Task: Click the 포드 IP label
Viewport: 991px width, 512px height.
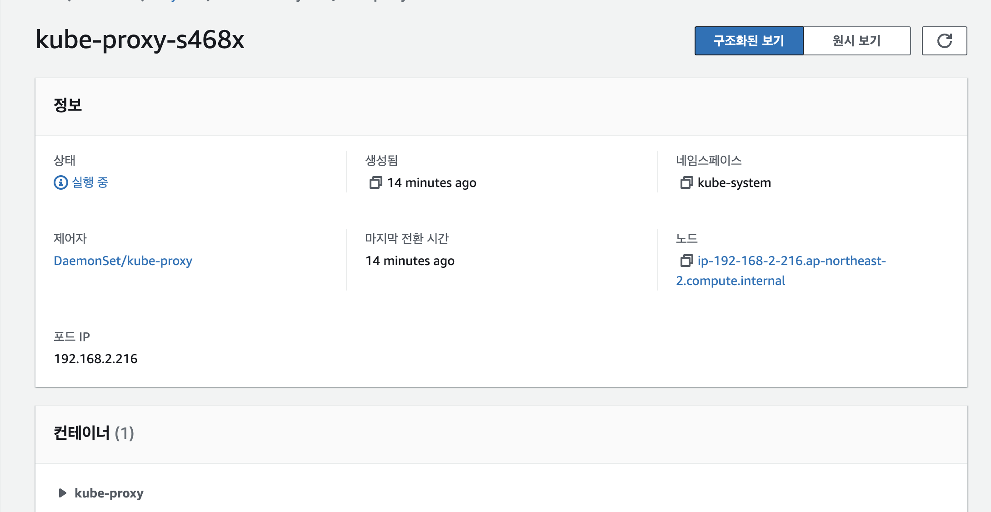Action: point(72,337)
